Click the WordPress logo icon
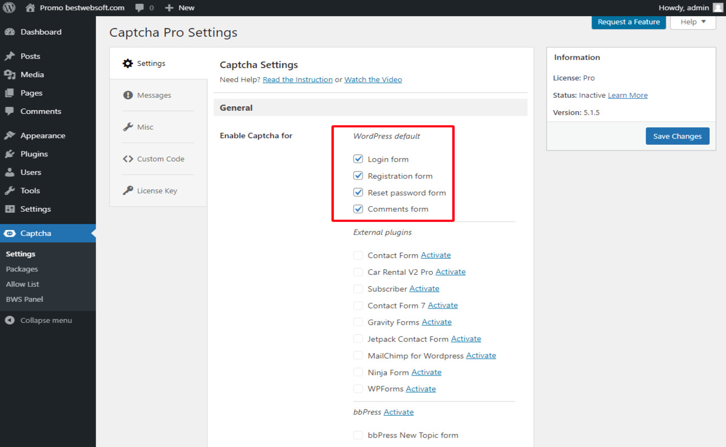 (9, 8)
